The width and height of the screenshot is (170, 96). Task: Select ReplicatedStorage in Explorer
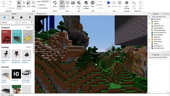tap(159, 30)
